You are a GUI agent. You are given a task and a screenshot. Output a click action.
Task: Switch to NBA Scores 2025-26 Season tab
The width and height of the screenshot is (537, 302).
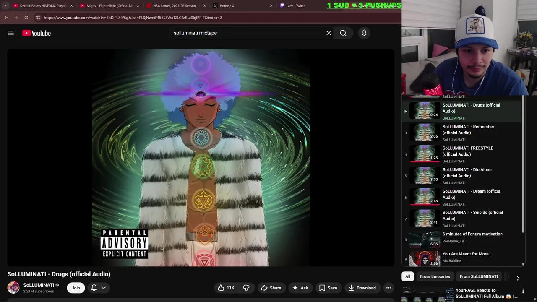coord(177,6)
